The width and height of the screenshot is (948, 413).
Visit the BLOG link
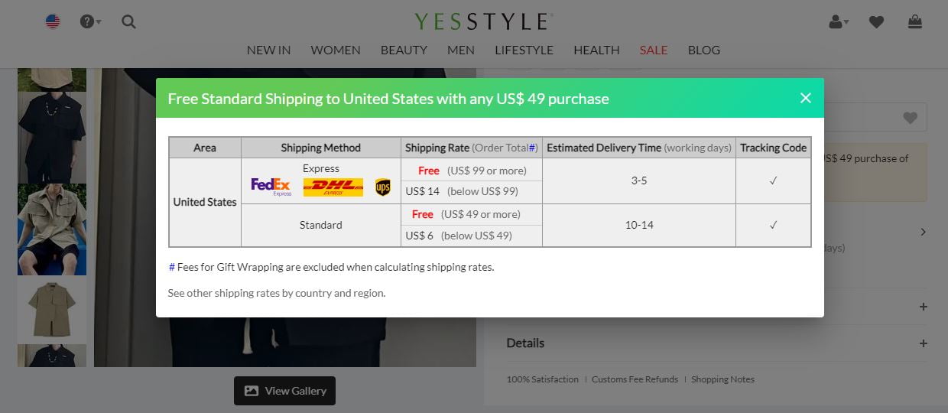tap(704, 50)
